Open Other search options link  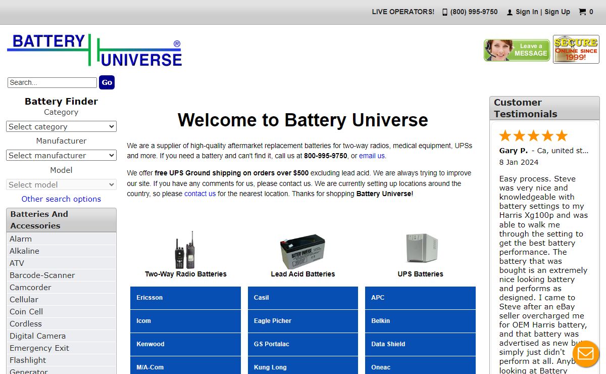[x=61, y=199]
